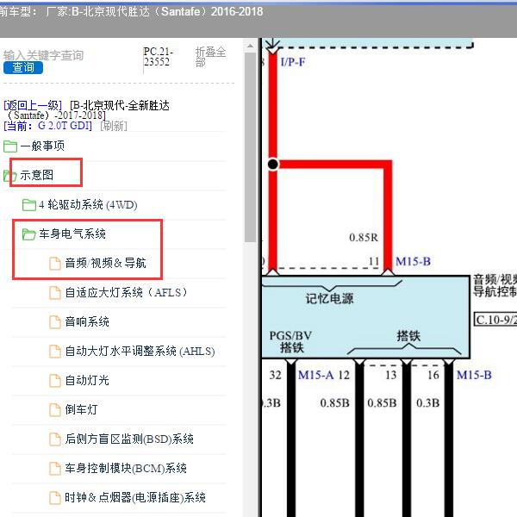This screenshot has width=517, height=517.
Task: Click the I/P-F connector label
Action: pos(293,62)
